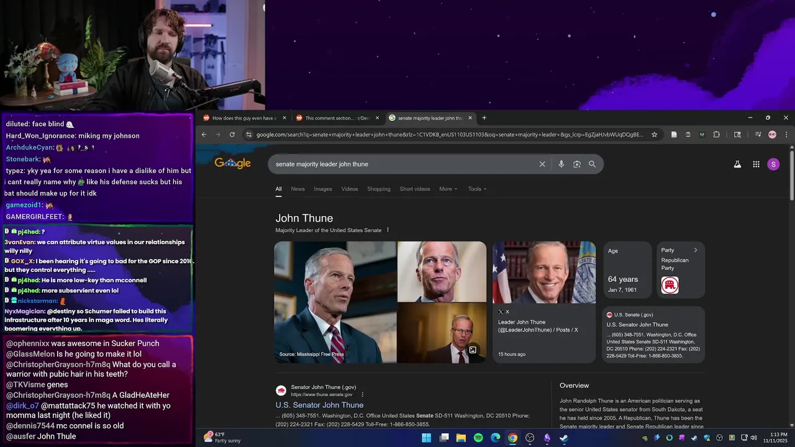Open the media controls icon in toolbar
795x447 pixels.
click(758, 134)
